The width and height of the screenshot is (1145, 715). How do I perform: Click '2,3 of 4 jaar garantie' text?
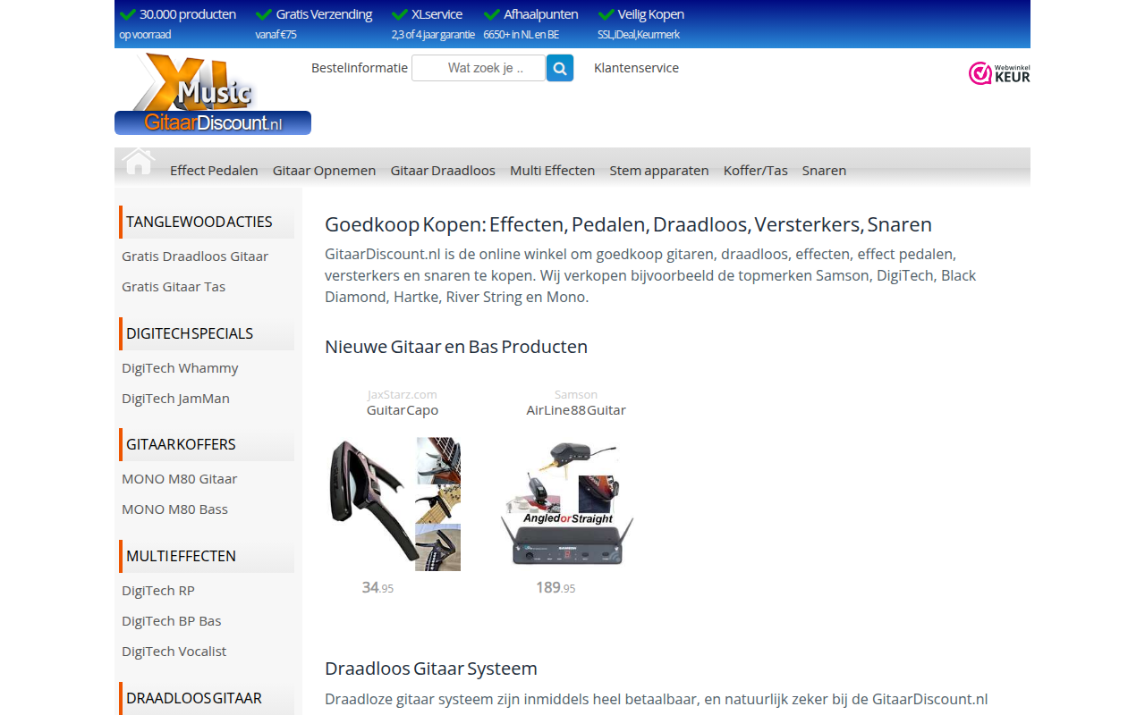[x=433, y=35]
